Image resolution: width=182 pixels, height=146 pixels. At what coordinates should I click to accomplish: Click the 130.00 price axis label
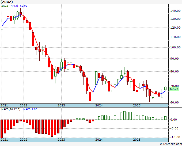point(175,19)
